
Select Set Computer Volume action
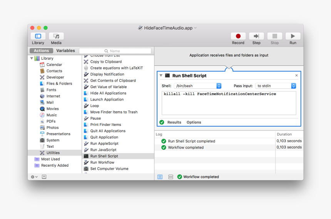[118, 169]
